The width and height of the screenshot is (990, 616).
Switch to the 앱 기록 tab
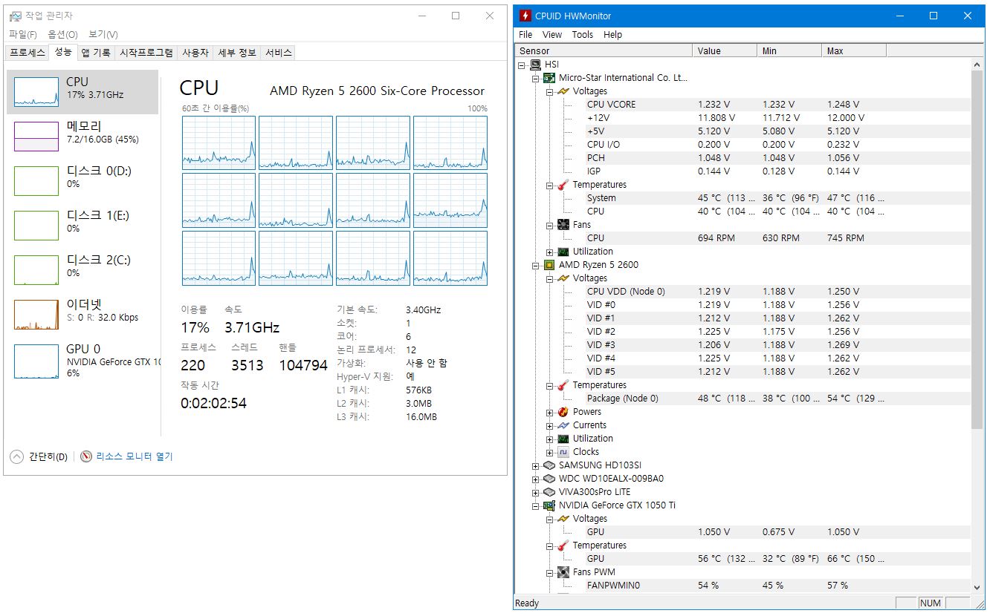pos(96,53)
